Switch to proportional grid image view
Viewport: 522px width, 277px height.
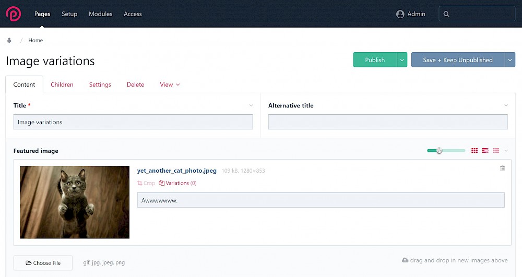coord(485,151)
